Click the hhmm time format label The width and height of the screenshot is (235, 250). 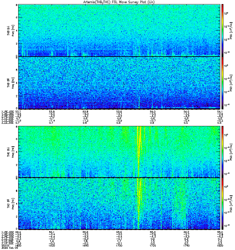click(5, 246)
